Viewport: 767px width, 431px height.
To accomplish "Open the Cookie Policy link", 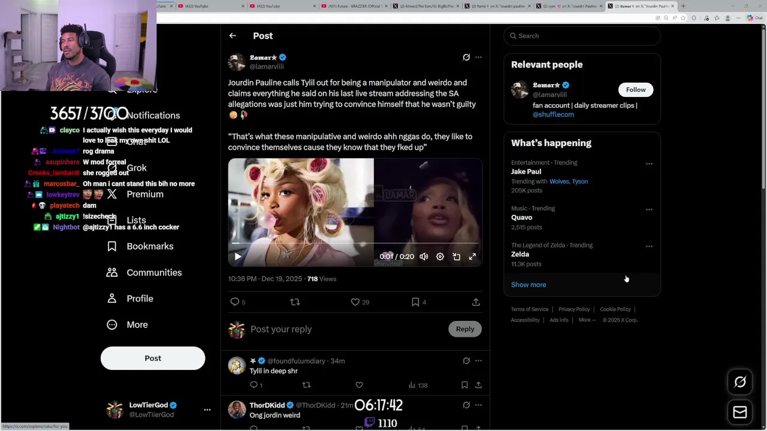I will pyautogui.click(x=615, y=309).
